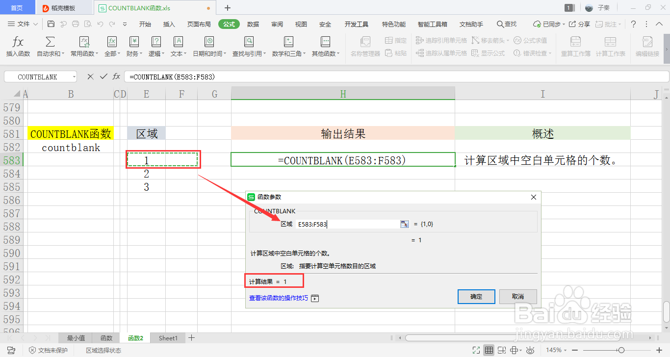Toggle page break preview in status bar

point(501,349)
